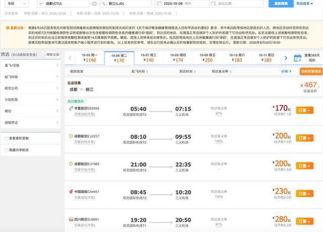Open the 365-day low price calendar icon
Image resolution: width=323 pixels, height=232 pixels.
(298, 58)
